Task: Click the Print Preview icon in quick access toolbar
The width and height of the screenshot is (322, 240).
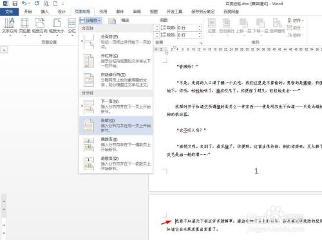Action: pos(46,3)
